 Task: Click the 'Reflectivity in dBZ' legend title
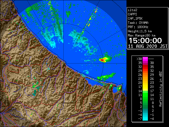[x=161, y=89]
